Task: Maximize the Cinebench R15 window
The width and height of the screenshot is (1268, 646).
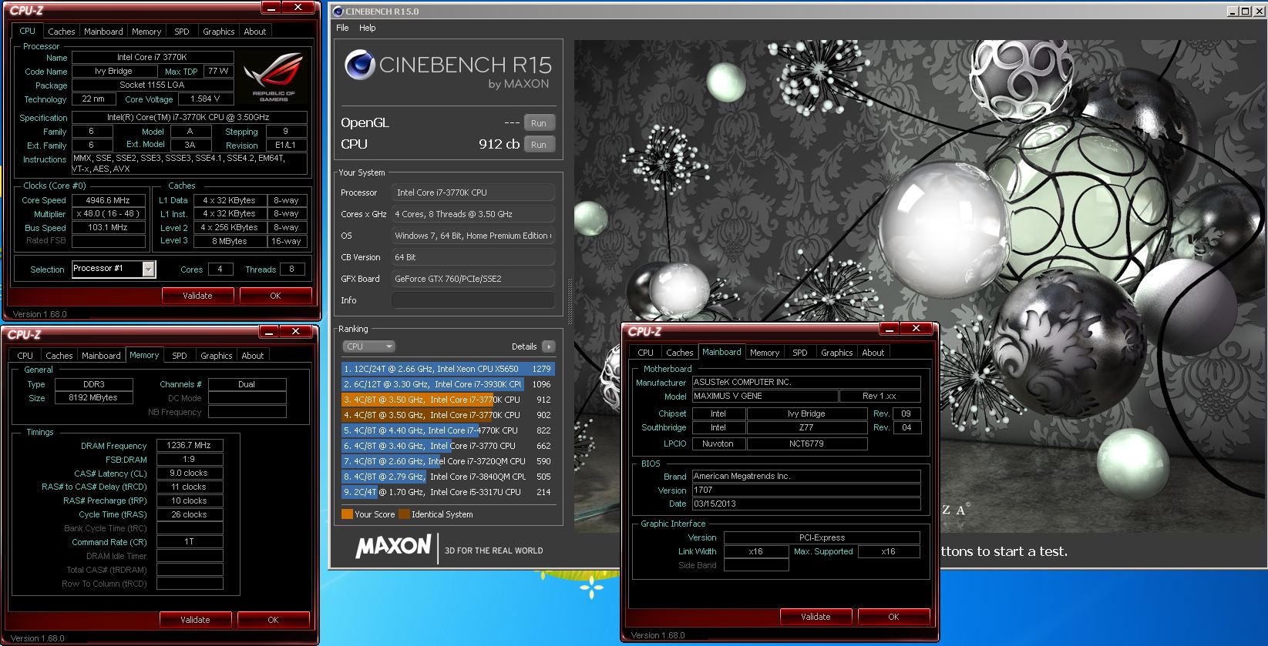Action: pos(1245,12)
